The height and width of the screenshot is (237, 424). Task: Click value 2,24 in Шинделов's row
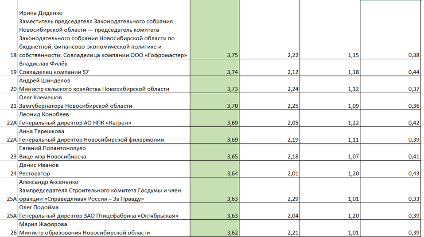[269, 89]
